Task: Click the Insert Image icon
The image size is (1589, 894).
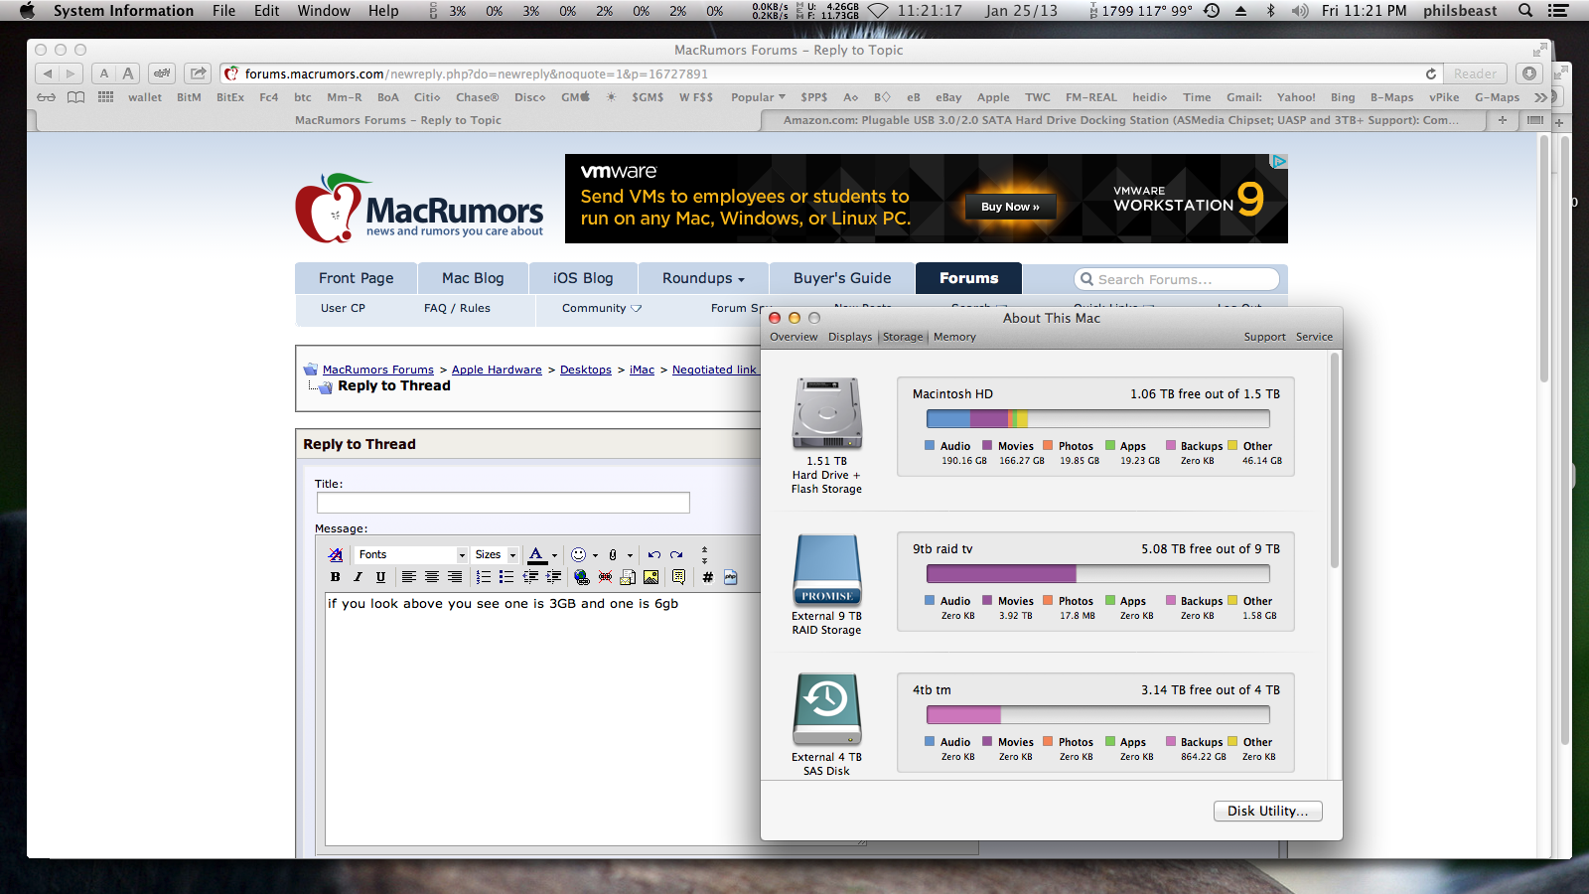Action: 650,577
